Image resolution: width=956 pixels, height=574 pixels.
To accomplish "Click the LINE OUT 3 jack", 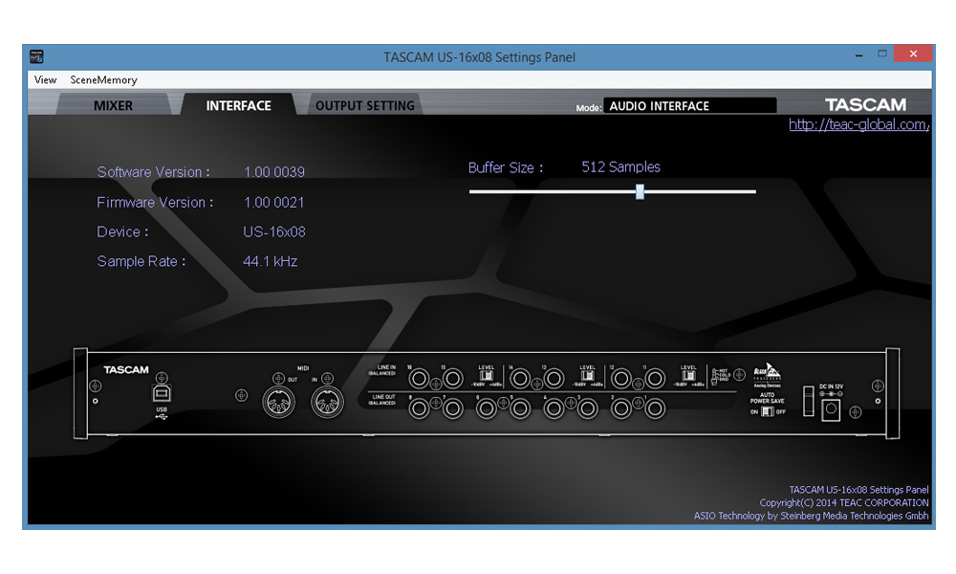I will [x=588, y=408].
